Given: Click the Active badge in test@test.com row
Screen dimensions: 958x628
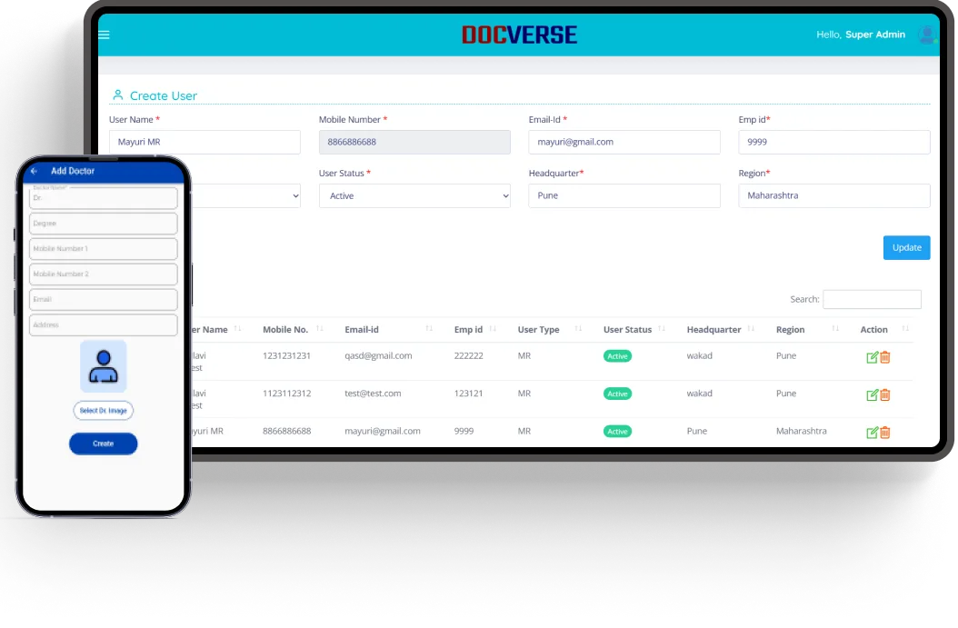Looking at the screenshot, I should click(x=618, y=394).
